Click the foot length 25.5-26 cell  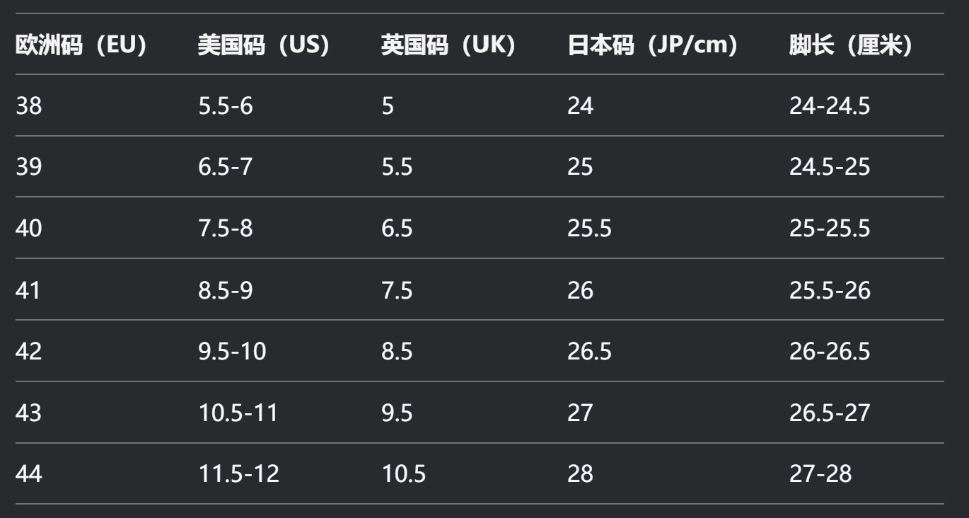point(830,291)
